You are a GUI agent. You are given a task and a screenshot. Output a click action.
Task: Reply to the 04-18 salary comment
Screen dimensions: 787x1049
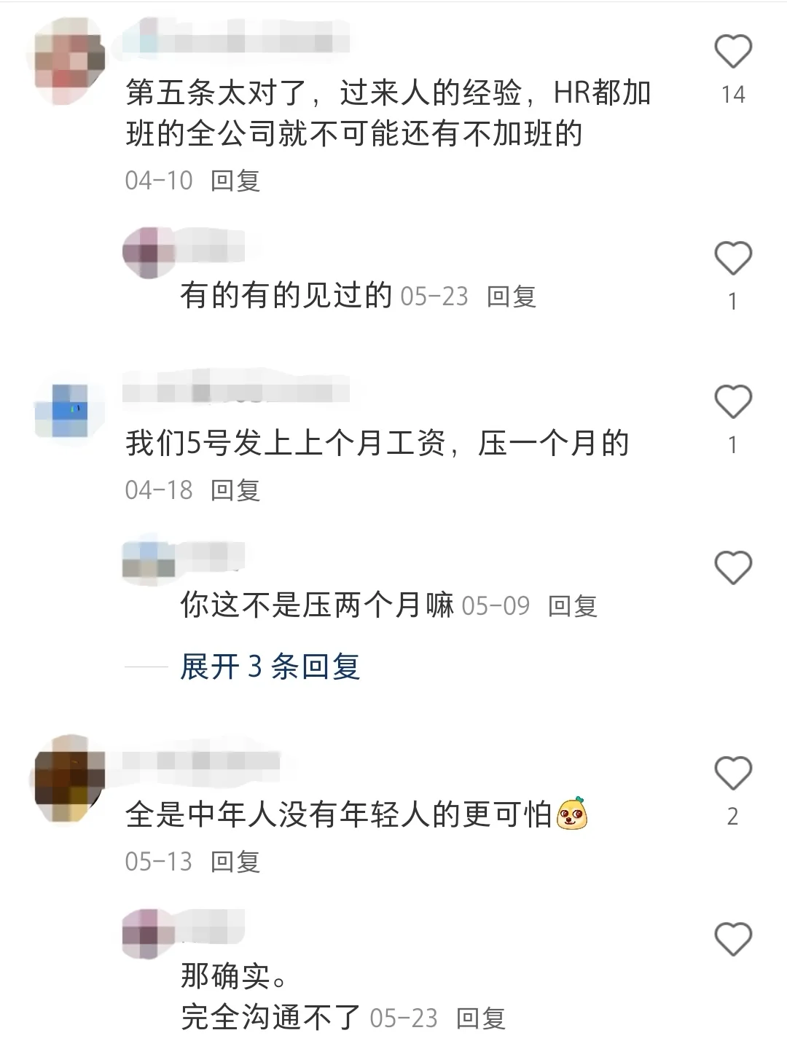(x=235, y=490)
